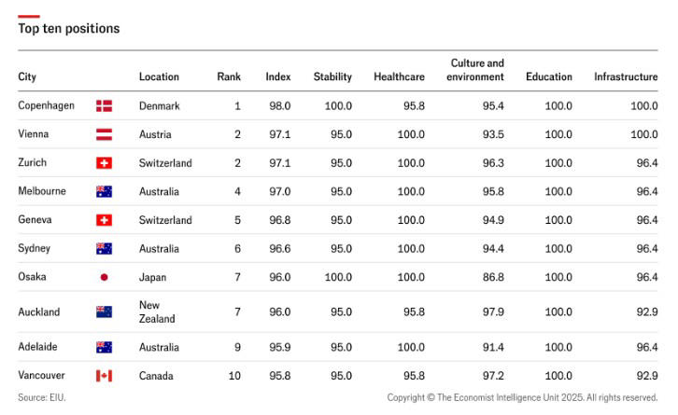
Task: Click the Top ten positions title
Action: click(69, 29)
